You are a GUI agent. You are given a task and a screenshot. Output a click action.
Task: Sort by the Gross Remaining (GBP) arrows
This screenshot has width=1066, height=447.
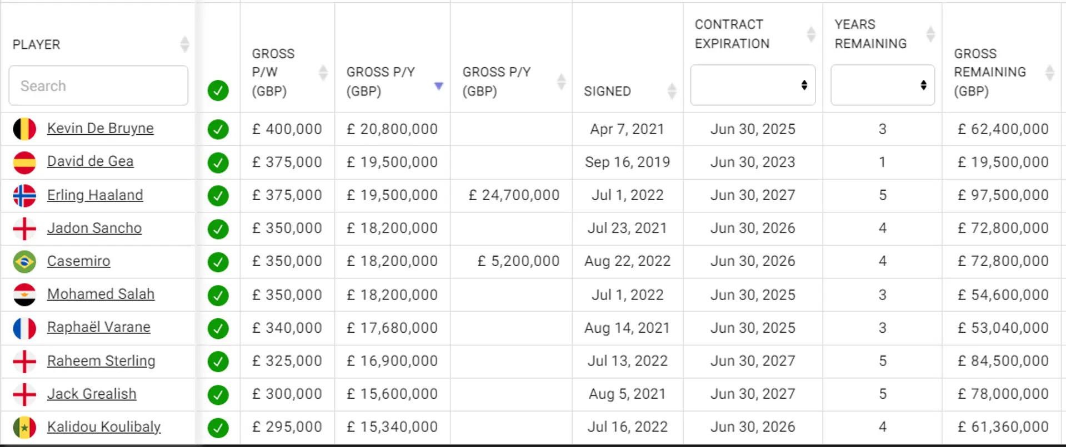[1049, 72]
